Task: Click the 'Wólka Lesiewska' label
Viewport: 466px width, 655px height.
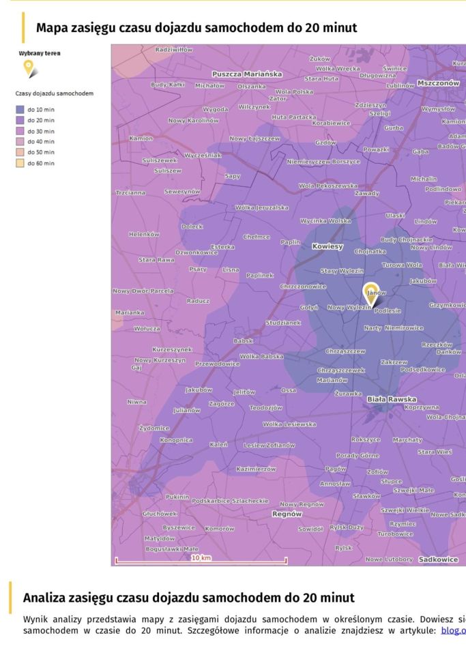Action: click(x=289, y=424)
